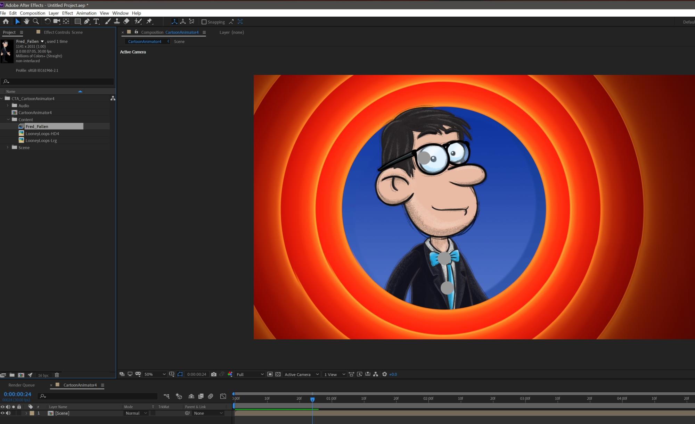Click the reset exposure icon
The image size is (695, 424).
384,374
